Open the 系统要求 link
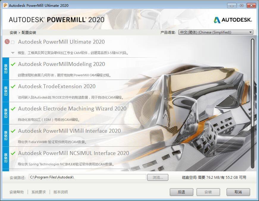Viewport: 259px width, 201px height. coord(39,192)
